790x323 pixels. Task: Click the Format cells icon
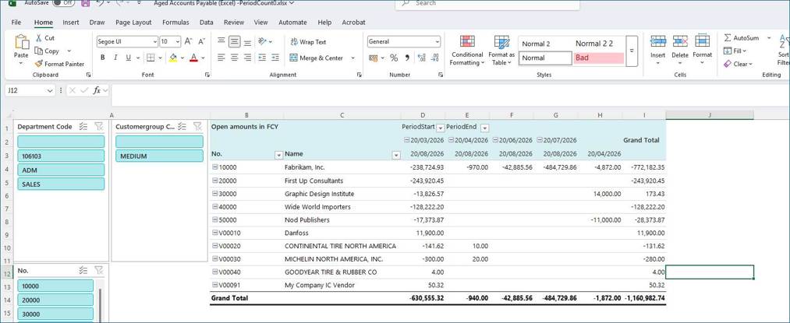(x=703, y=41)
